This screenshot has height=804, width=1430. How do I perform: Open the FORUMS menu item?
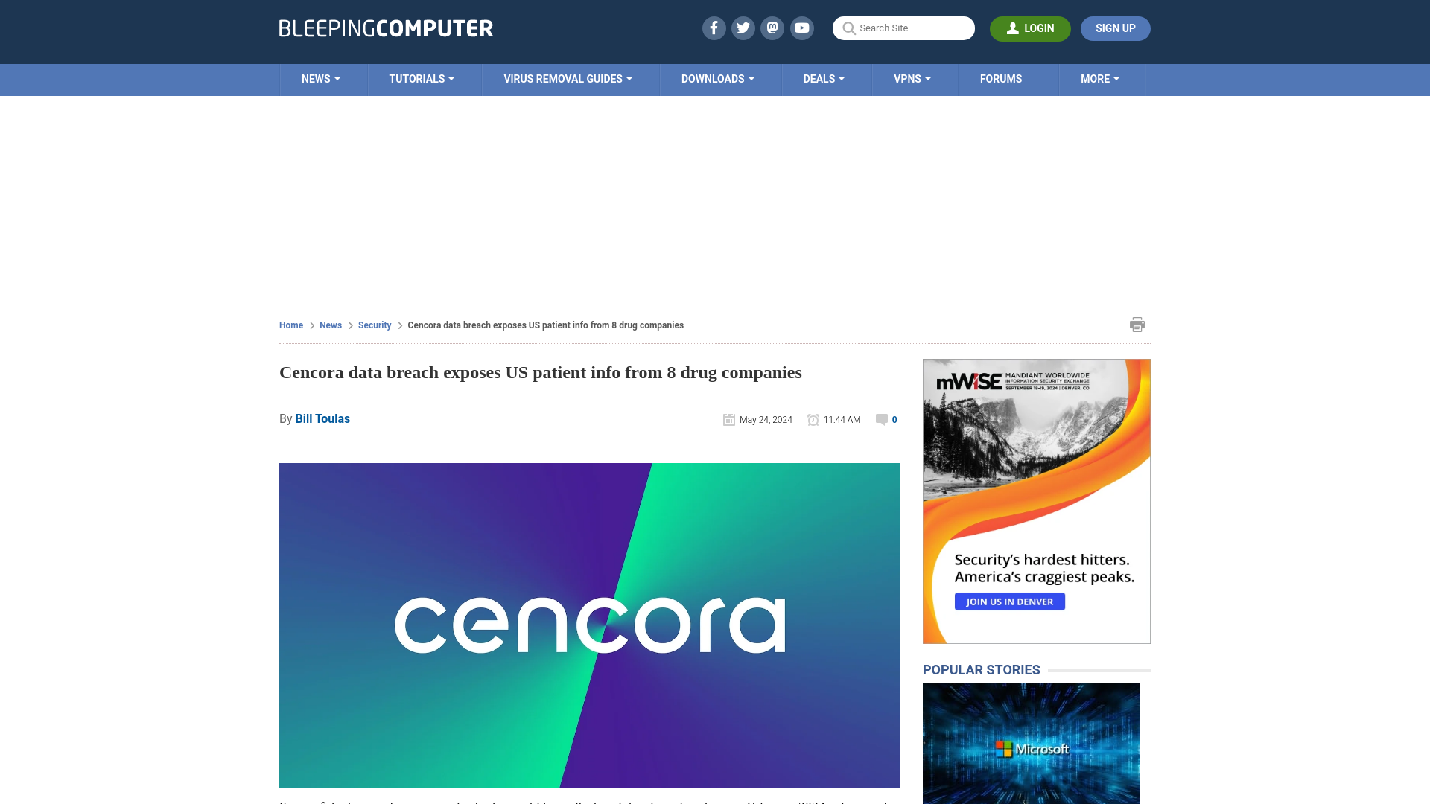click(1001, 78)
